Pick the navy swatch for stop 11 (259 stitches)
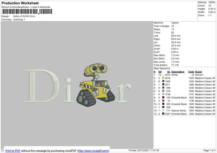 163,107
